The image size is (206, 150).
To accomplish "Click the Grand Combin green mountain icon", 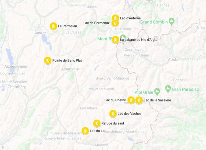I will pyautogui.click(x=172, y=21).
